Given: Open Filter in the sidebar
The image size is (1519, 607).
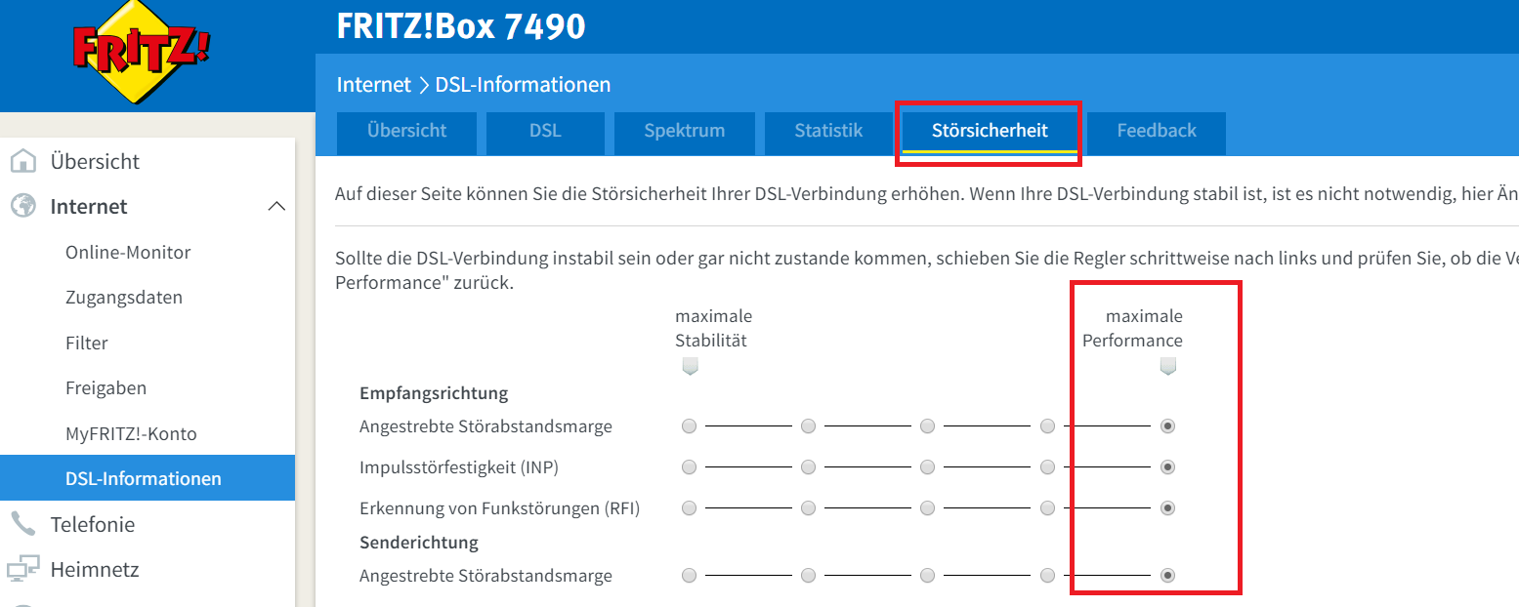Looking at the screenshot, I should 87,343.
